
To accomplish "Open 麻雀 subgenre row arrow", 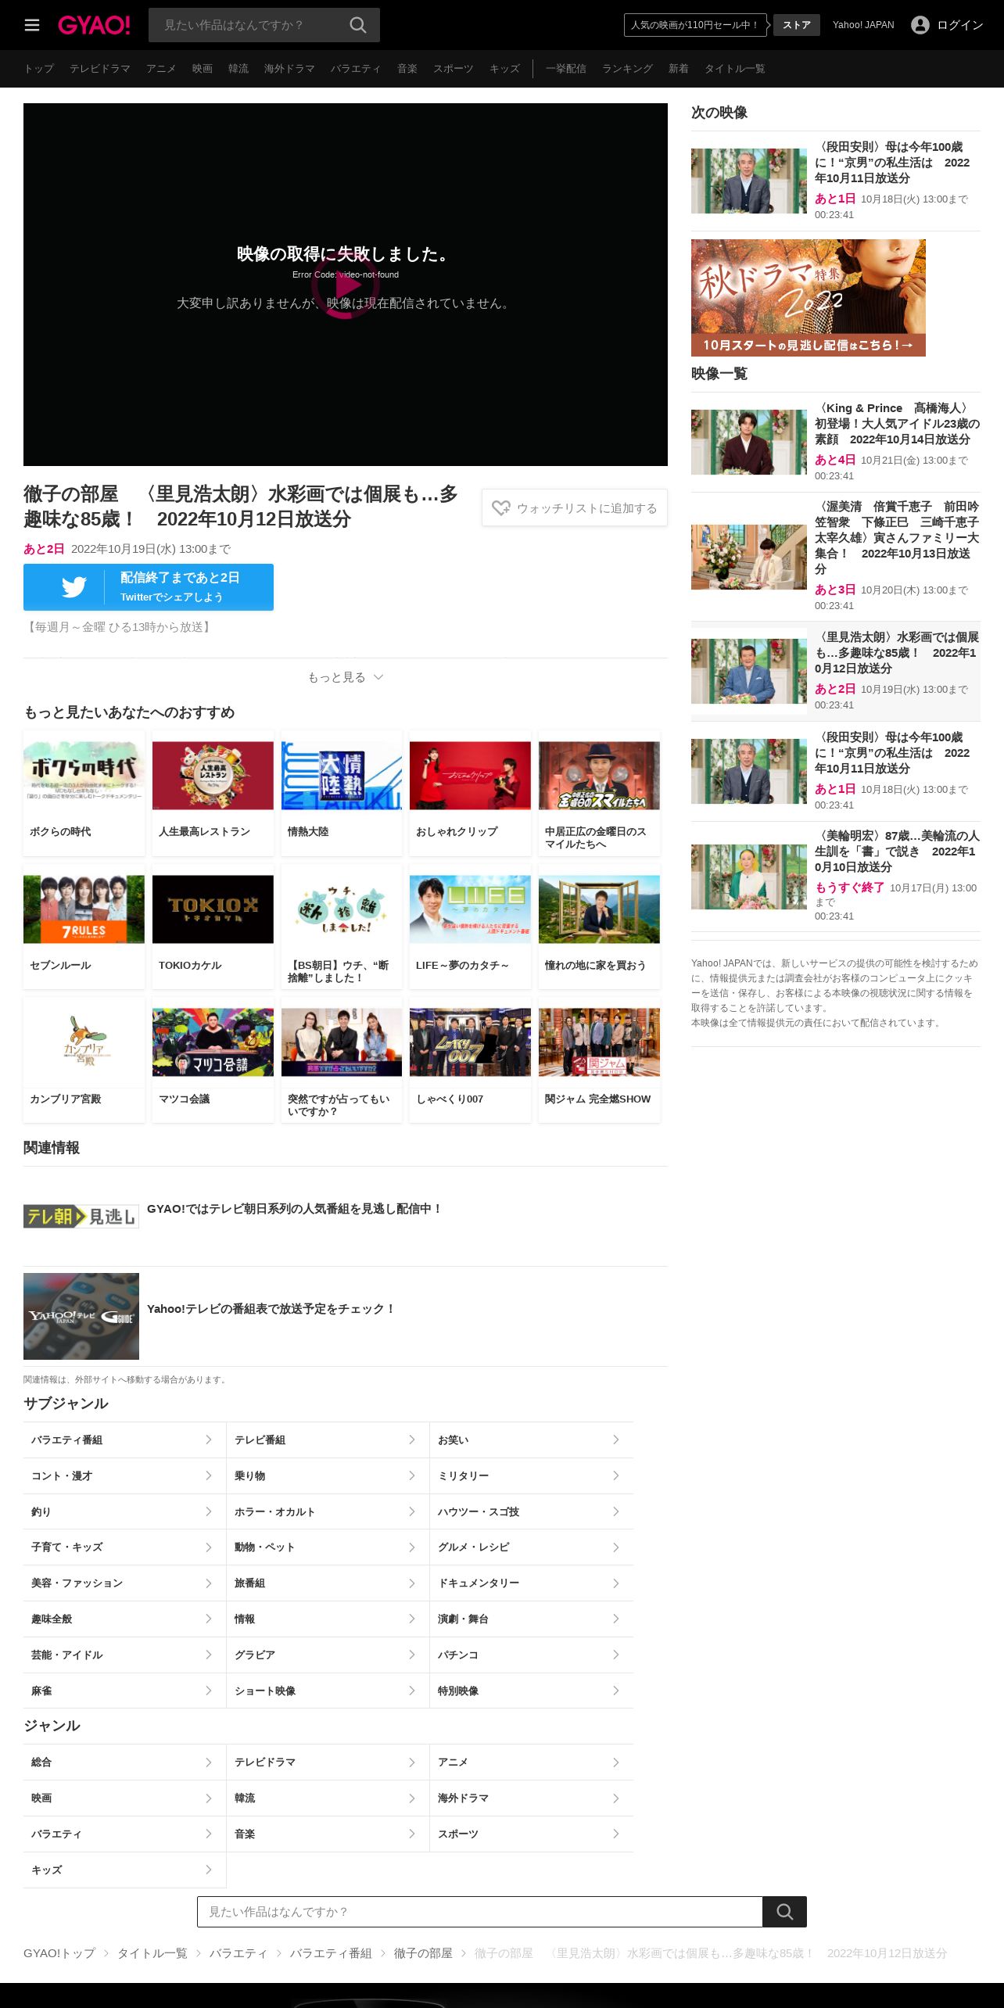I will click(209, 1691).
